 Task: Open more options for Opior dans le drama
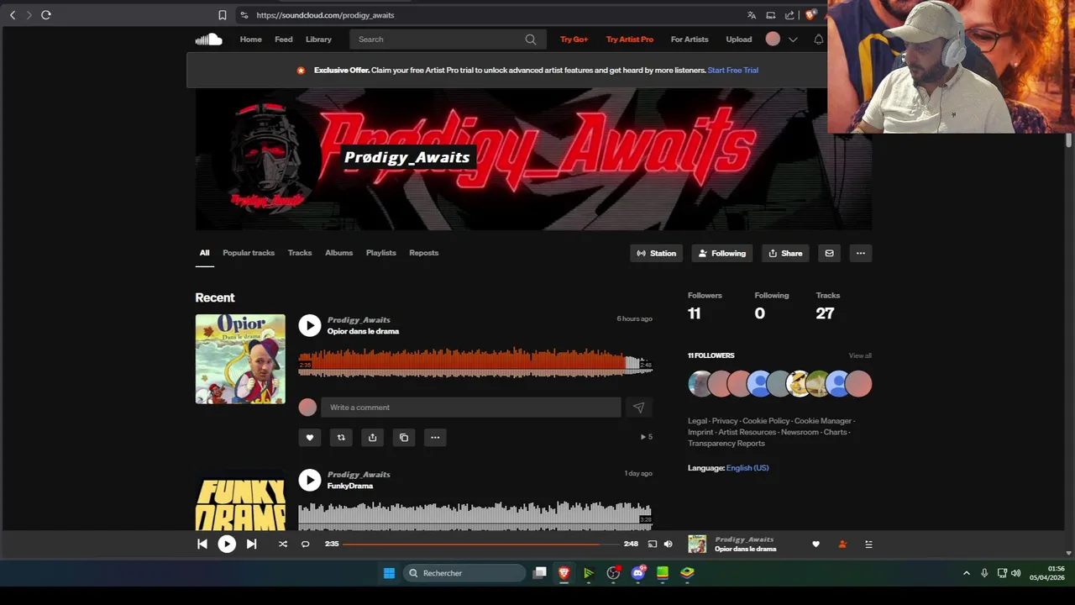(435, 437)
